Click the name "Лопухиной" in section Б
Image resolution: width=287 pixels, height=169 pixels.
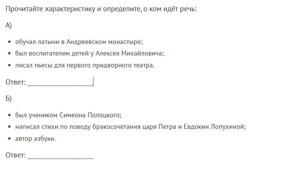click(x=228, y=127)
